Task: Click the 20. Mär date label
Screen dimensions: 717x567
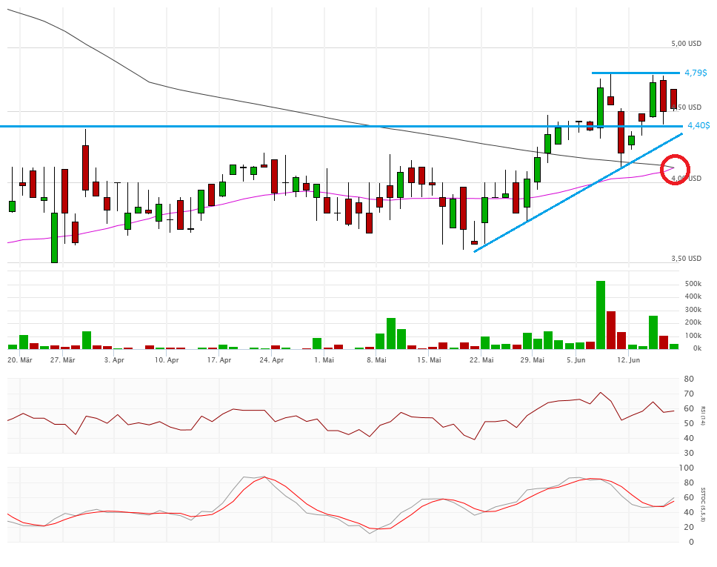Action: [20, 360]
